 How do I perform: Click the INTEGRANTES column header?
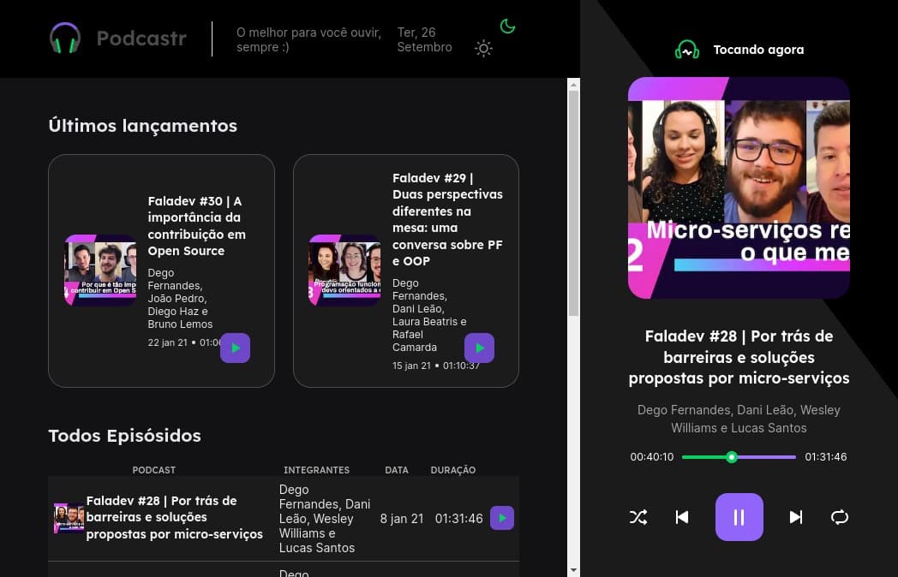[317, 470]
